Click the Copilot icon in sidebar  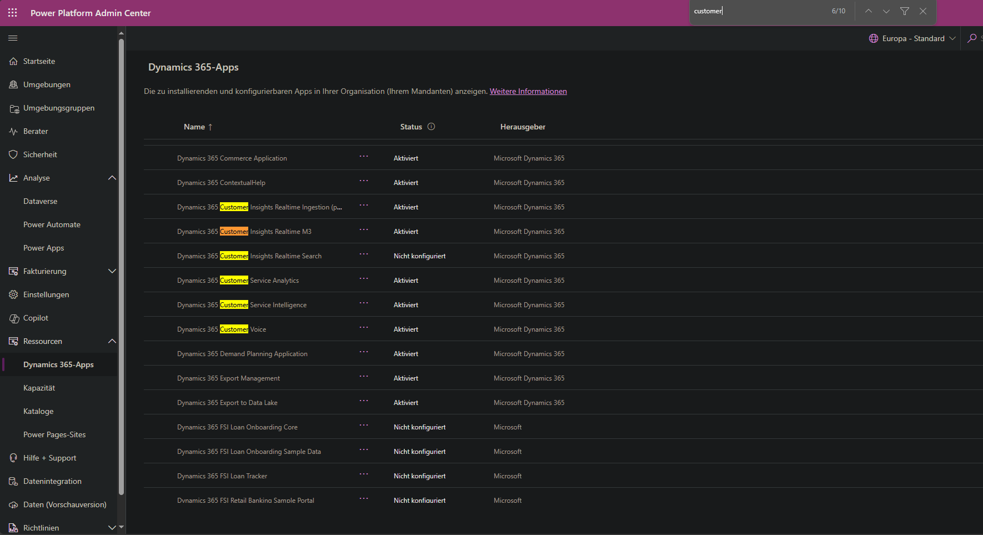point(14,318)
